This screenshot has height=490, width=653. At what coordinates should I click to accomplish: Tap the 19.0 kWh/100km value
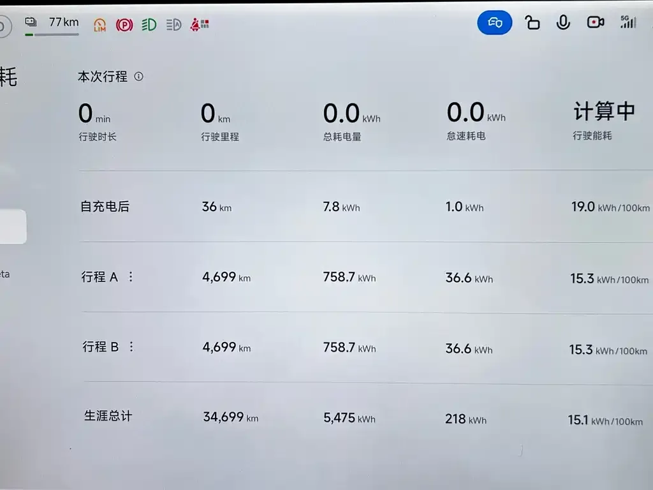610,207
